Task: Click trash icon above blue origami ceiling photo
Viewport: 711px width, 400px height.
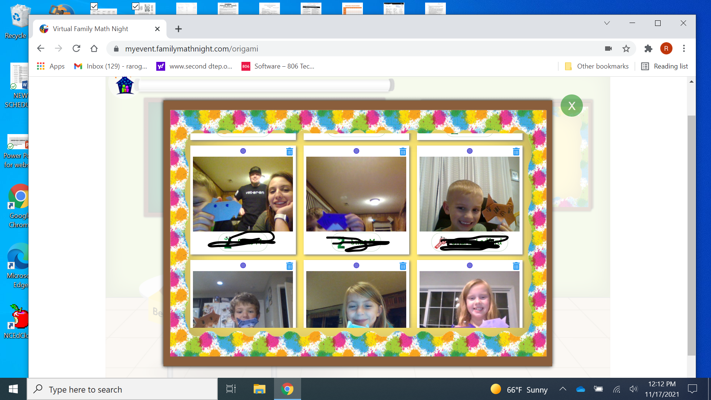Action: [x=403, y=151]
